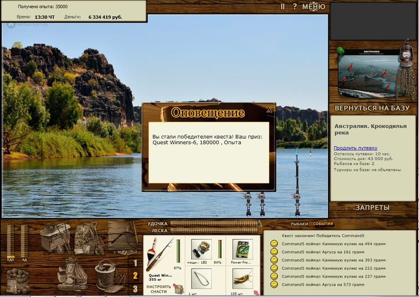Click the red arrow under bait slot

pyautogui.click(x=256, y=292)
